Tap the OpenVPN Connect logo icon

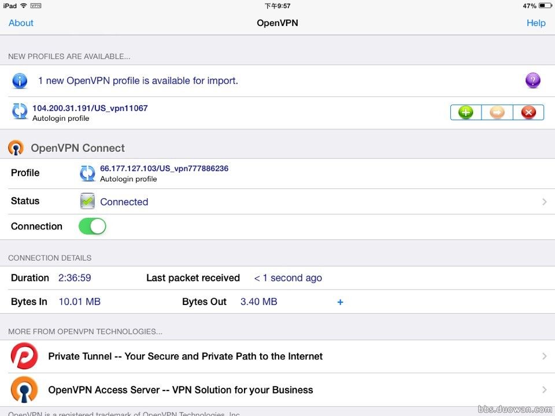tap(16, 148)
